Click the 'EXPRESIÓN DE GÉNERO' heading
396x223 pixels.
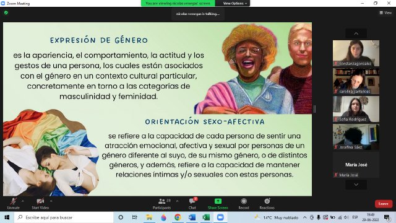(x=99, y=40)
